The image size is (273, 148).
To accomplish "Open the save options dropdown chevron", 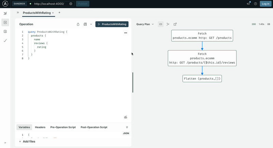I will tap(91, 24).
